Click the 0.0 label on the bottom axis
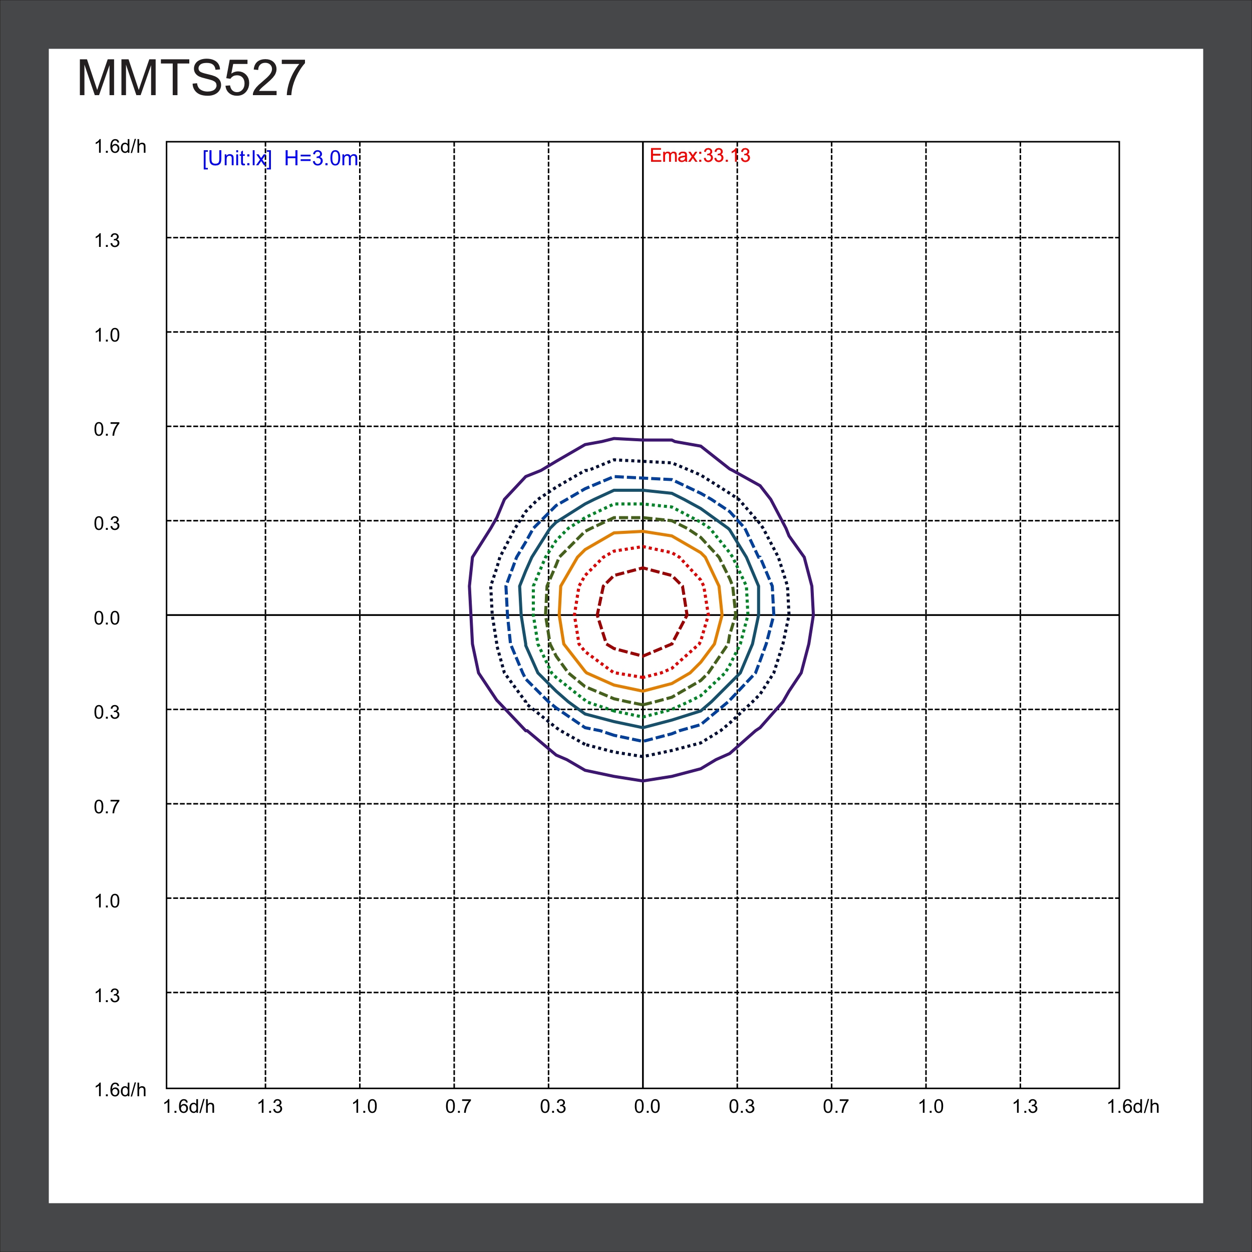The height and width of the screenshot is (1252, 1252). click(x=647, y=1106)
